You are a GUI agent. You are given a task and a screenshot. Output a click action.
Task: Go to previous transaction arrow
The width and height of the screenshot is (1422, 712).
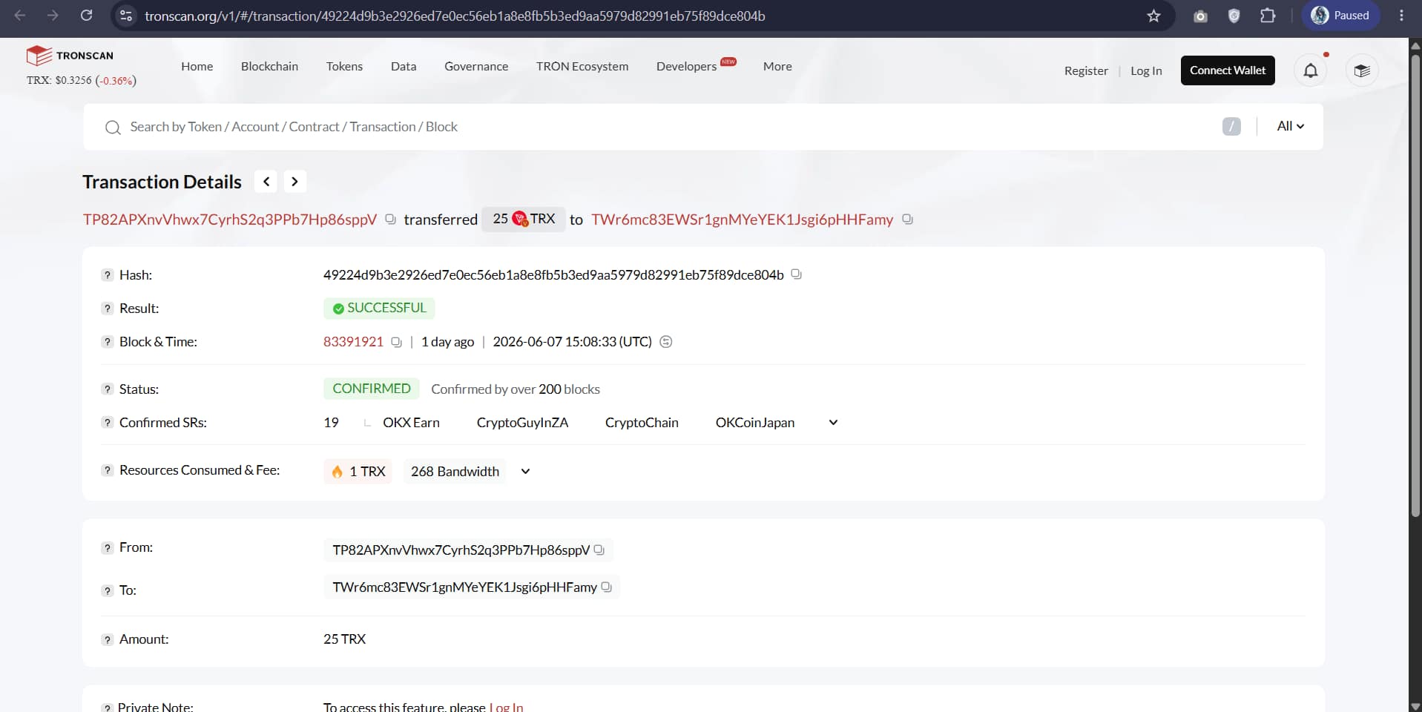click(266, 182)
